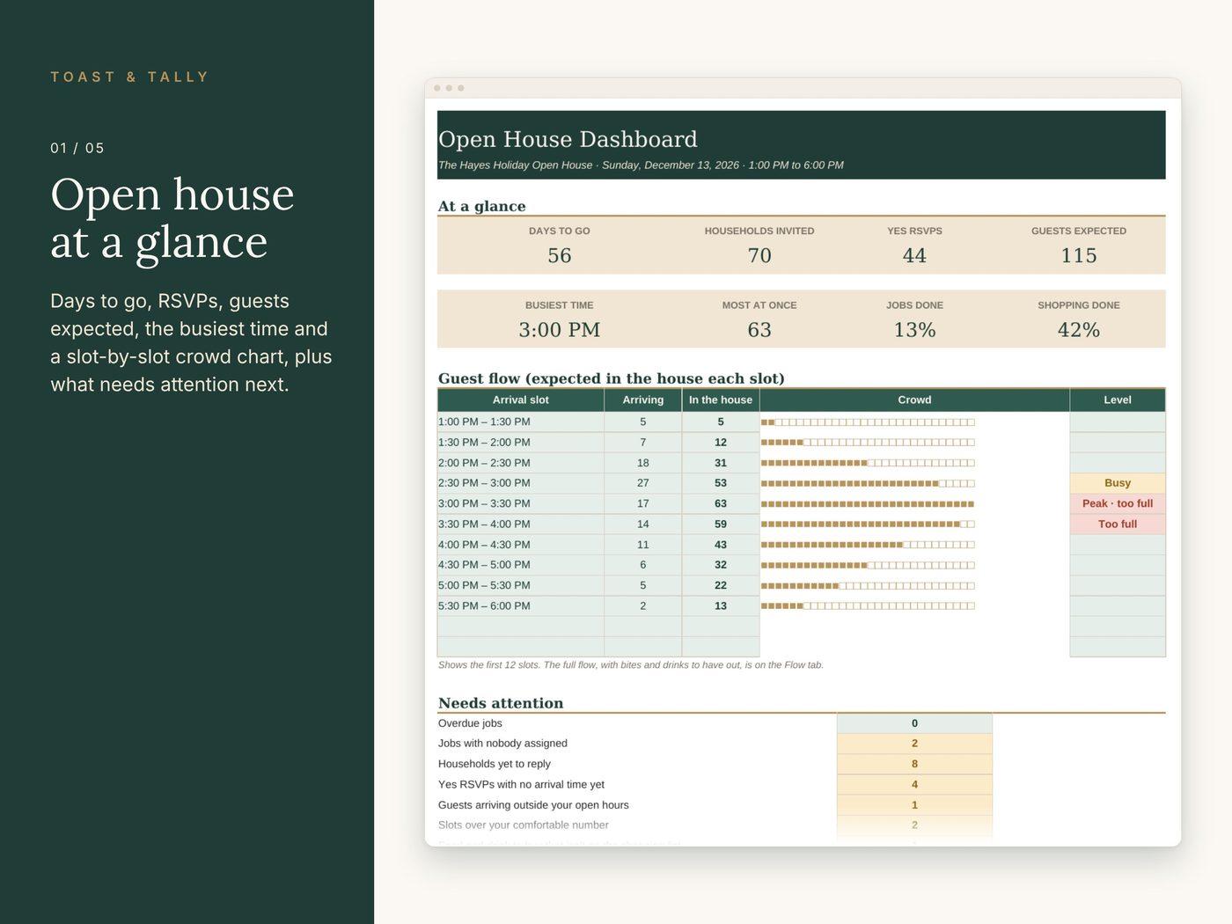Click Guests expected value 115
The height and width of the screenshot is (924, 1232).
point(1079,255)
